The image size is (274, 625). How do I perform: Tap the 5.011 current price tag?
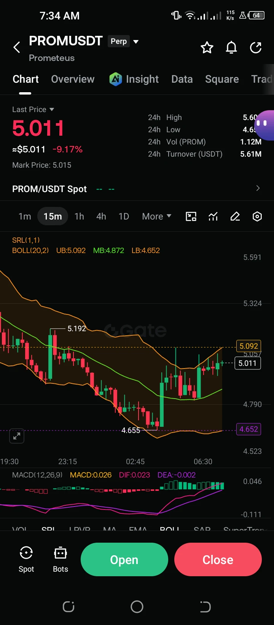click(x=248, y=363)
